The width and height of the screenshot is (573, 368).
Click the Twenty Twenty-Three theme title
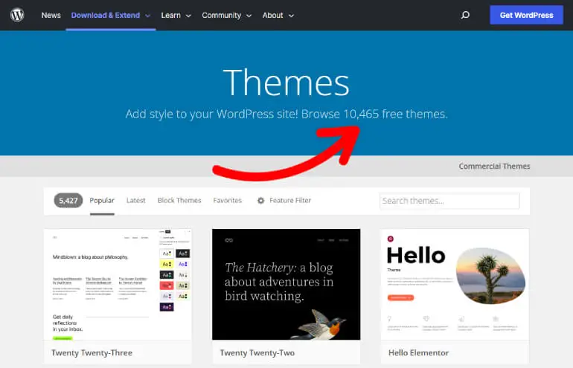point(92,353)
